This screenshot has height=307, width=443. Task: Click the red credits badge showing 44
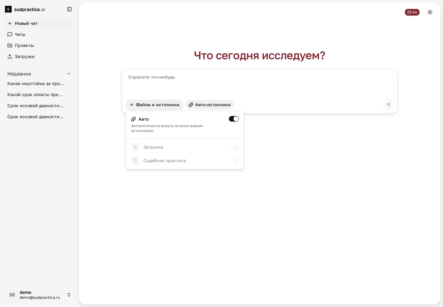pos(412,12)
